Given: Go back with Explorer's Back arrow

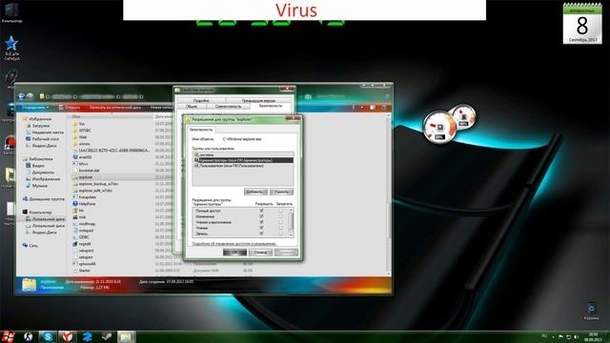Looking at the screenshot, I should (21, 96).
